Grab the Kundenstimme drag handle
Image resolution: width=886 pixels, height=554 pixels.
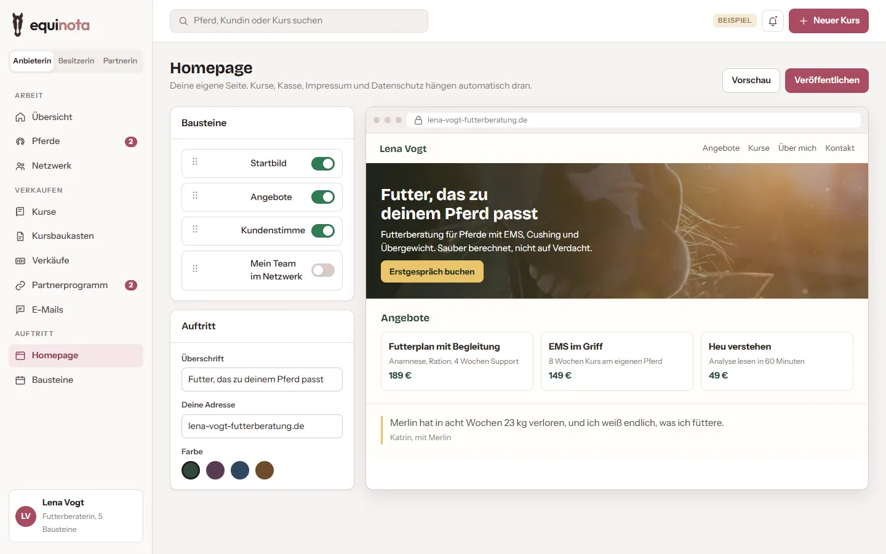pyautogui.click(x=195, y=230)
